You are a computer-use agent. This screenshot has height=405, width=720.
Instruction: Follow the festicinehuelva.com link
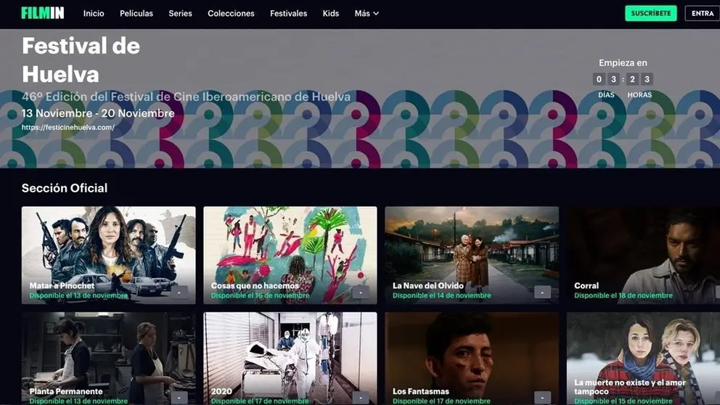[x=67, y=127]
